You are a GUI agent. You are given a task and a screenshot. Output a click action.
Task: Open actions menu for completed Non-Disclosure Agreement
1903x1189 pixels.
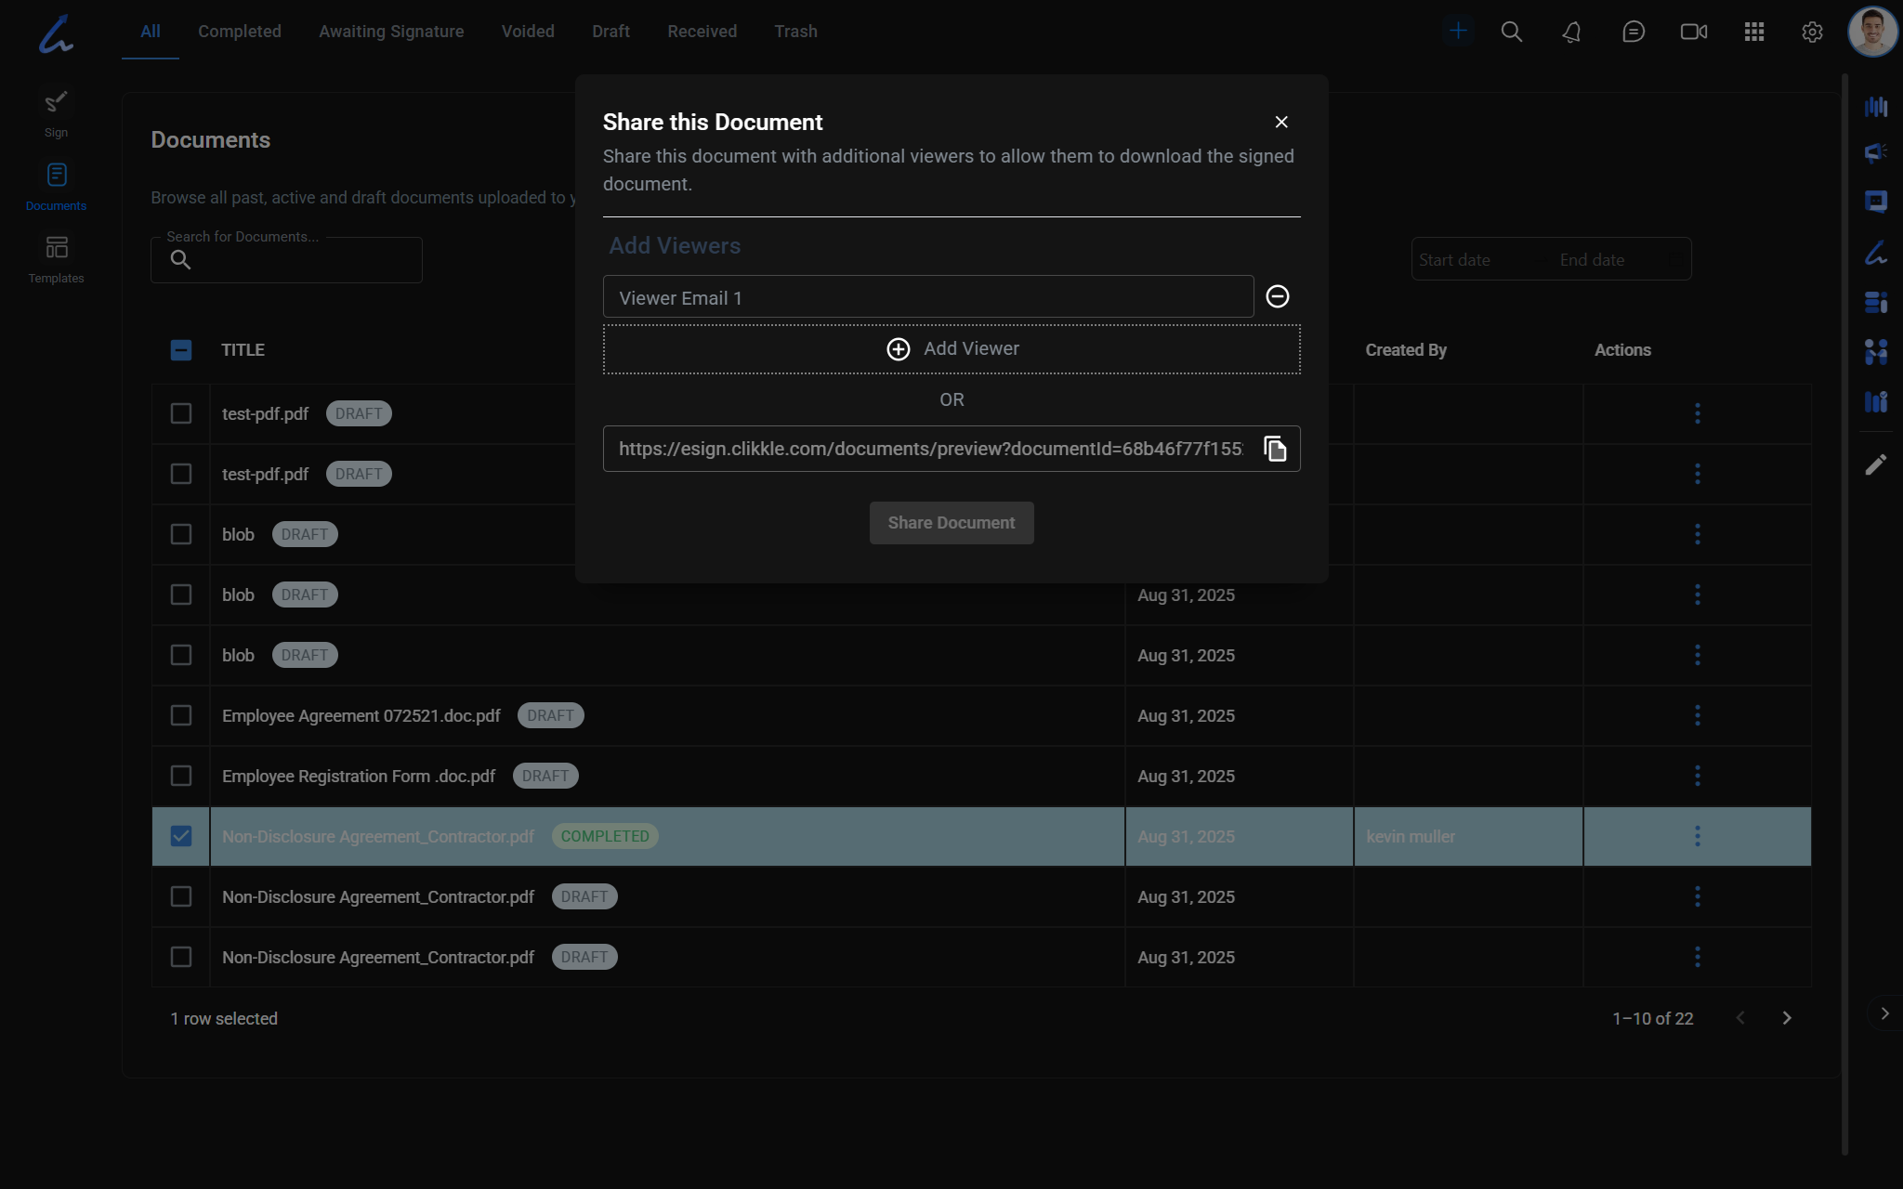click(1697, 836)
